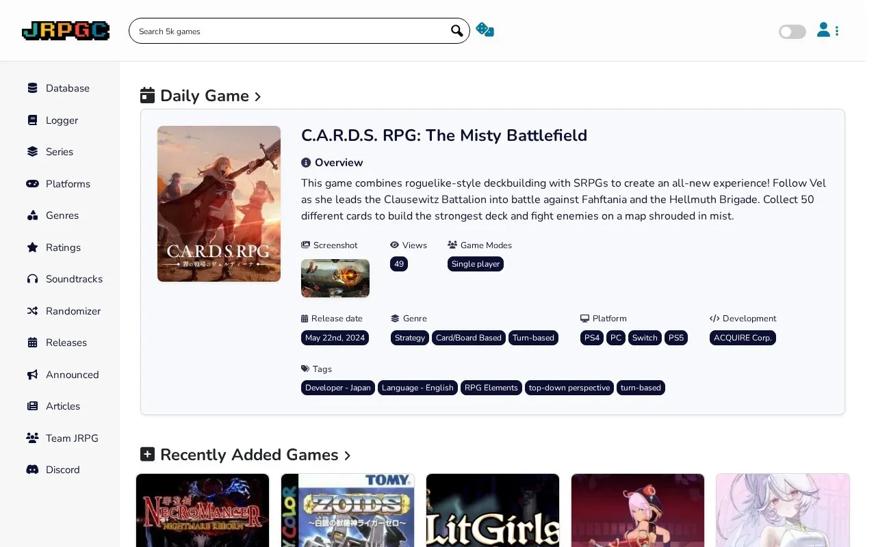Screen dimensions: 876x547
Task: Click the May 22nd, 2024 release date tag
Action: 335,338
